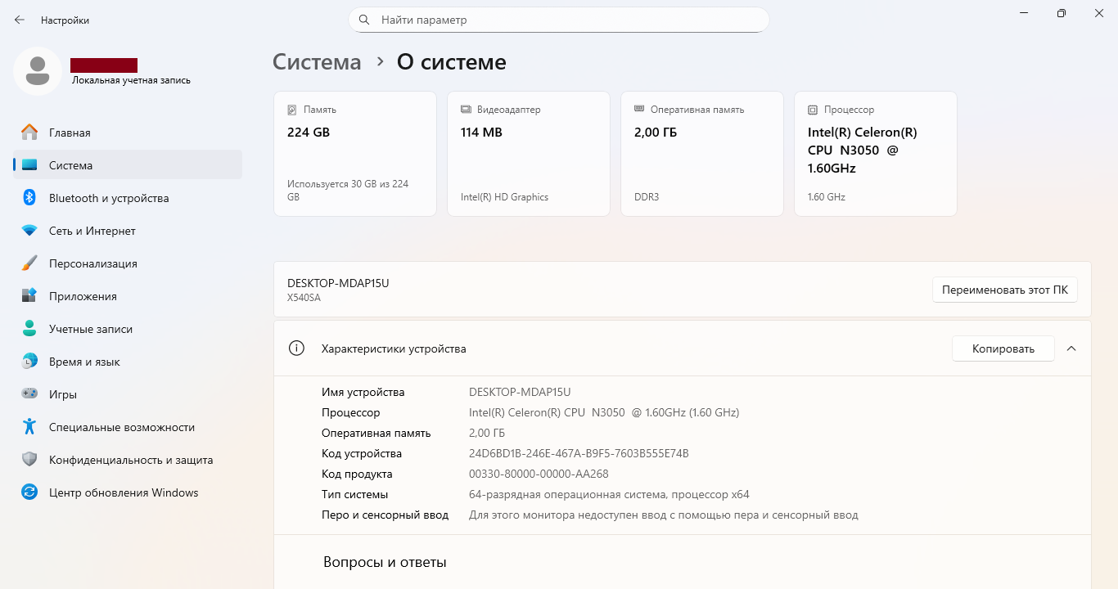Screen dimensions: 1118x589
Task: Open Персонализация via the paintbrush icon
Action: 29,263
